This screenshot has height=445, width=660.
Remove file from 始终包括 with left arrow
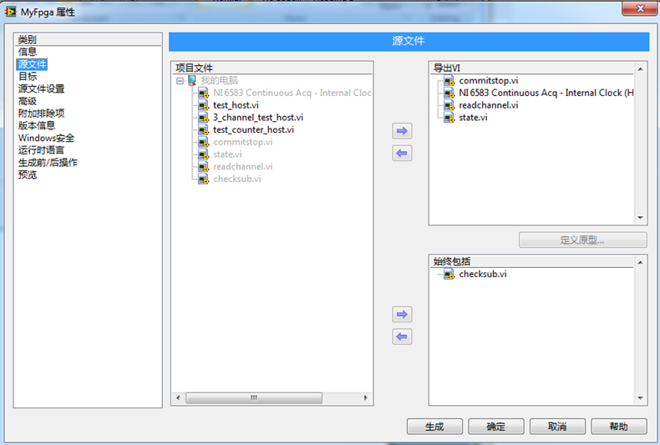[402, 336]
